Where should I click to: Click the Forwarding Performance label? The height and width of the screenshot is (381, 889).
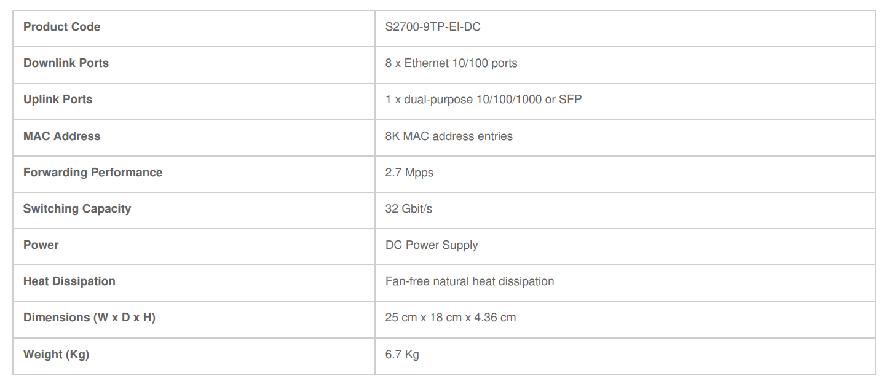coord(93,173)
